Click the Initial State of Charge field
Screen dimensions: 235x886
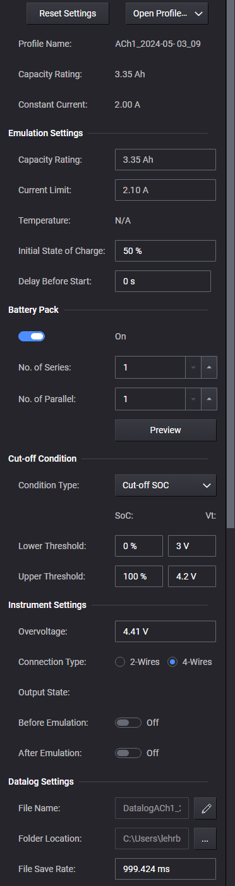click(x=166, y=251)
